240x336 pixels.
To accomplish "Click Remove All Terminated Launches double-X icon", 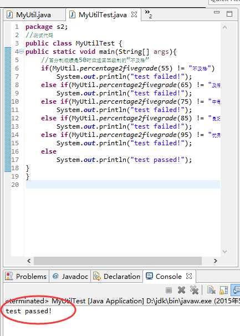I will pos(194,290).
